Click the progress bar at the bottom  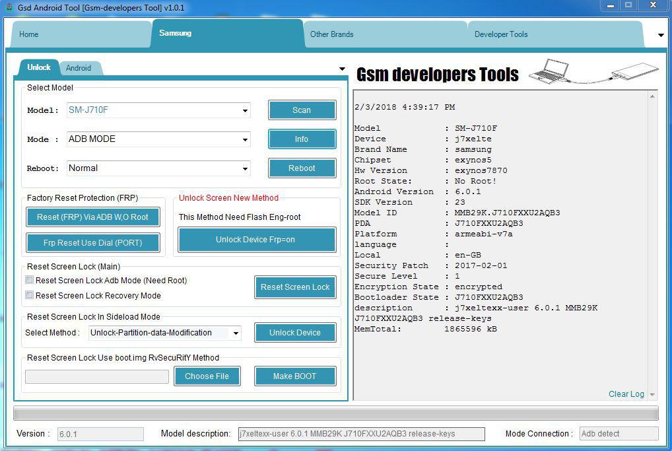336,413
